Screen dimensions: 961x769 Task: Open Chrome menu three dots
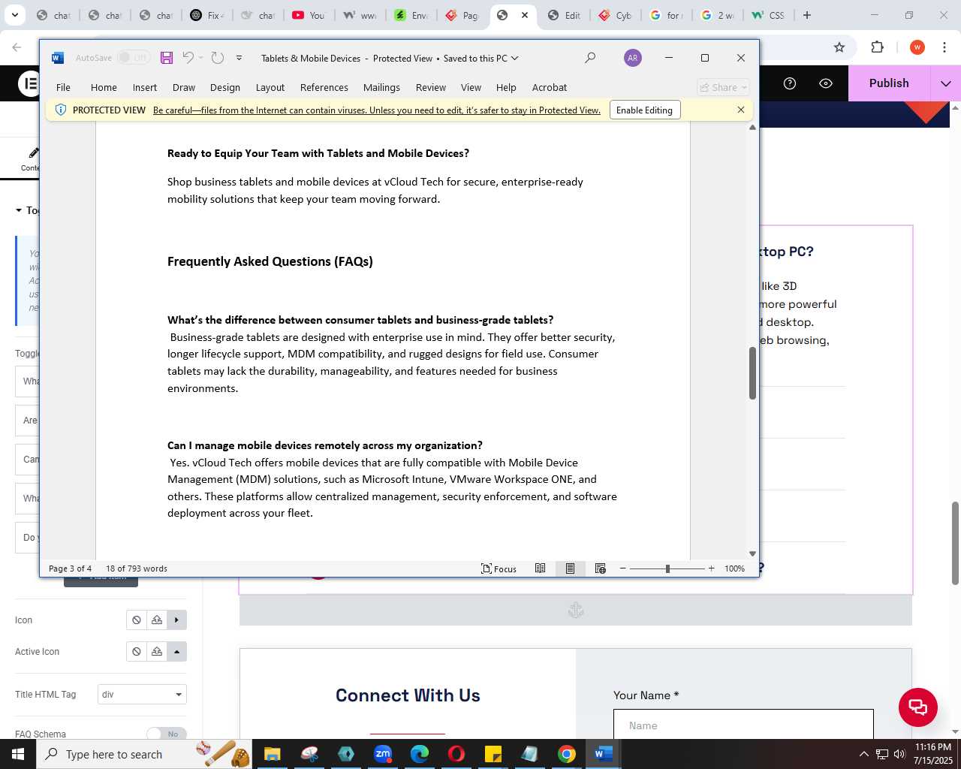[x=944, y=47]
